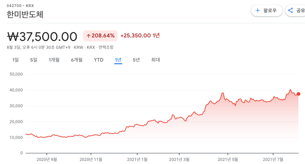Open the 공유 share button
The height and width of the screenshot is (164, 305).
click(x=295, y=11)
